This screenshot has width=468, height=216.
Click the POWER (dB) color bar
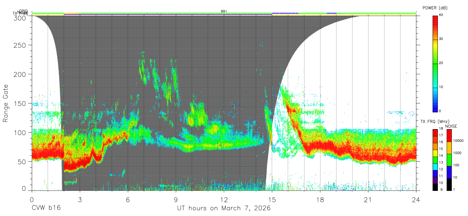[x=435, y=63]
